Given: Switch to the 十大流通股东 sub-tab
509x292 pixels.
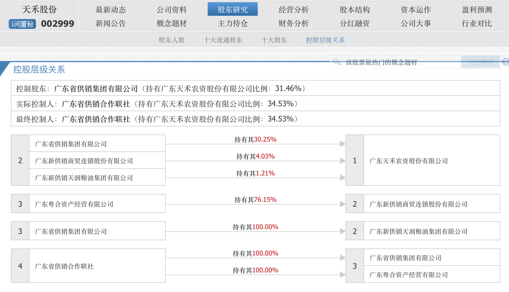Looking at the screenshot, I should 223,40.
